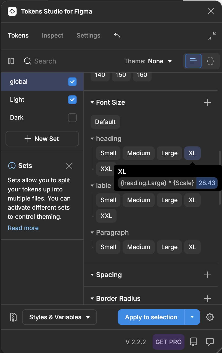Screen dimensions: 222x353
Task: Switch to the Inspect tab
Action: point(52,35)
